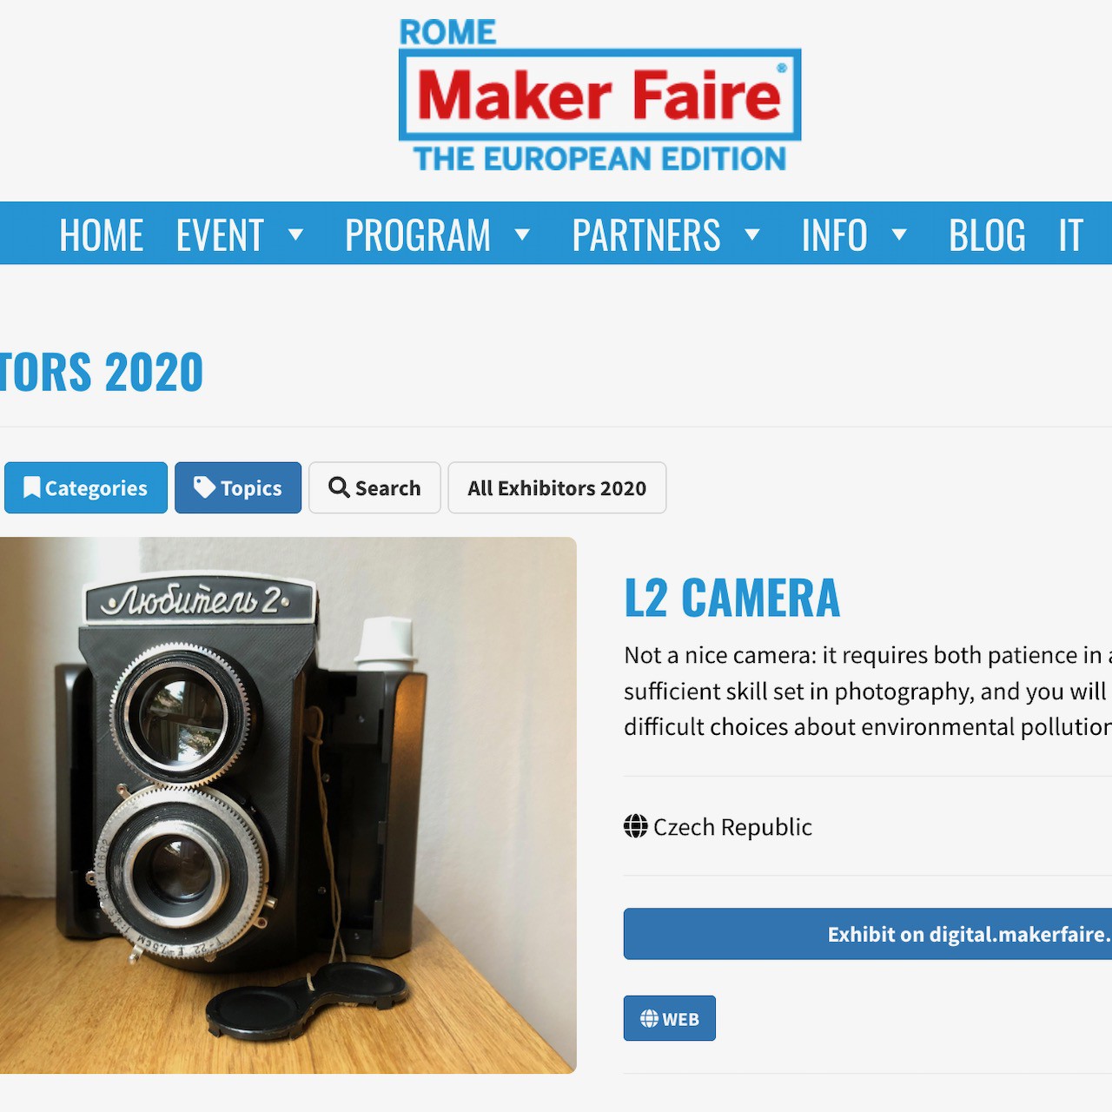Expand the INFO dropdown arrow

point(899,235)
